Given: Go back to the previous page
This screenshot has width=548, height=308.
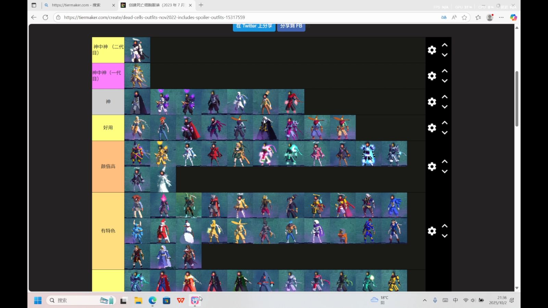Looking at the screenshot, I should point(34,17).
